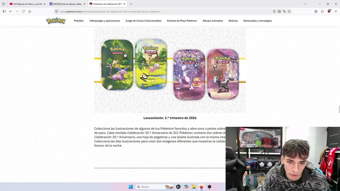This screenshot has width=340, height=191.
Task: Open Videojuegos y aplicaciones menu
Action: pos(105,21)
